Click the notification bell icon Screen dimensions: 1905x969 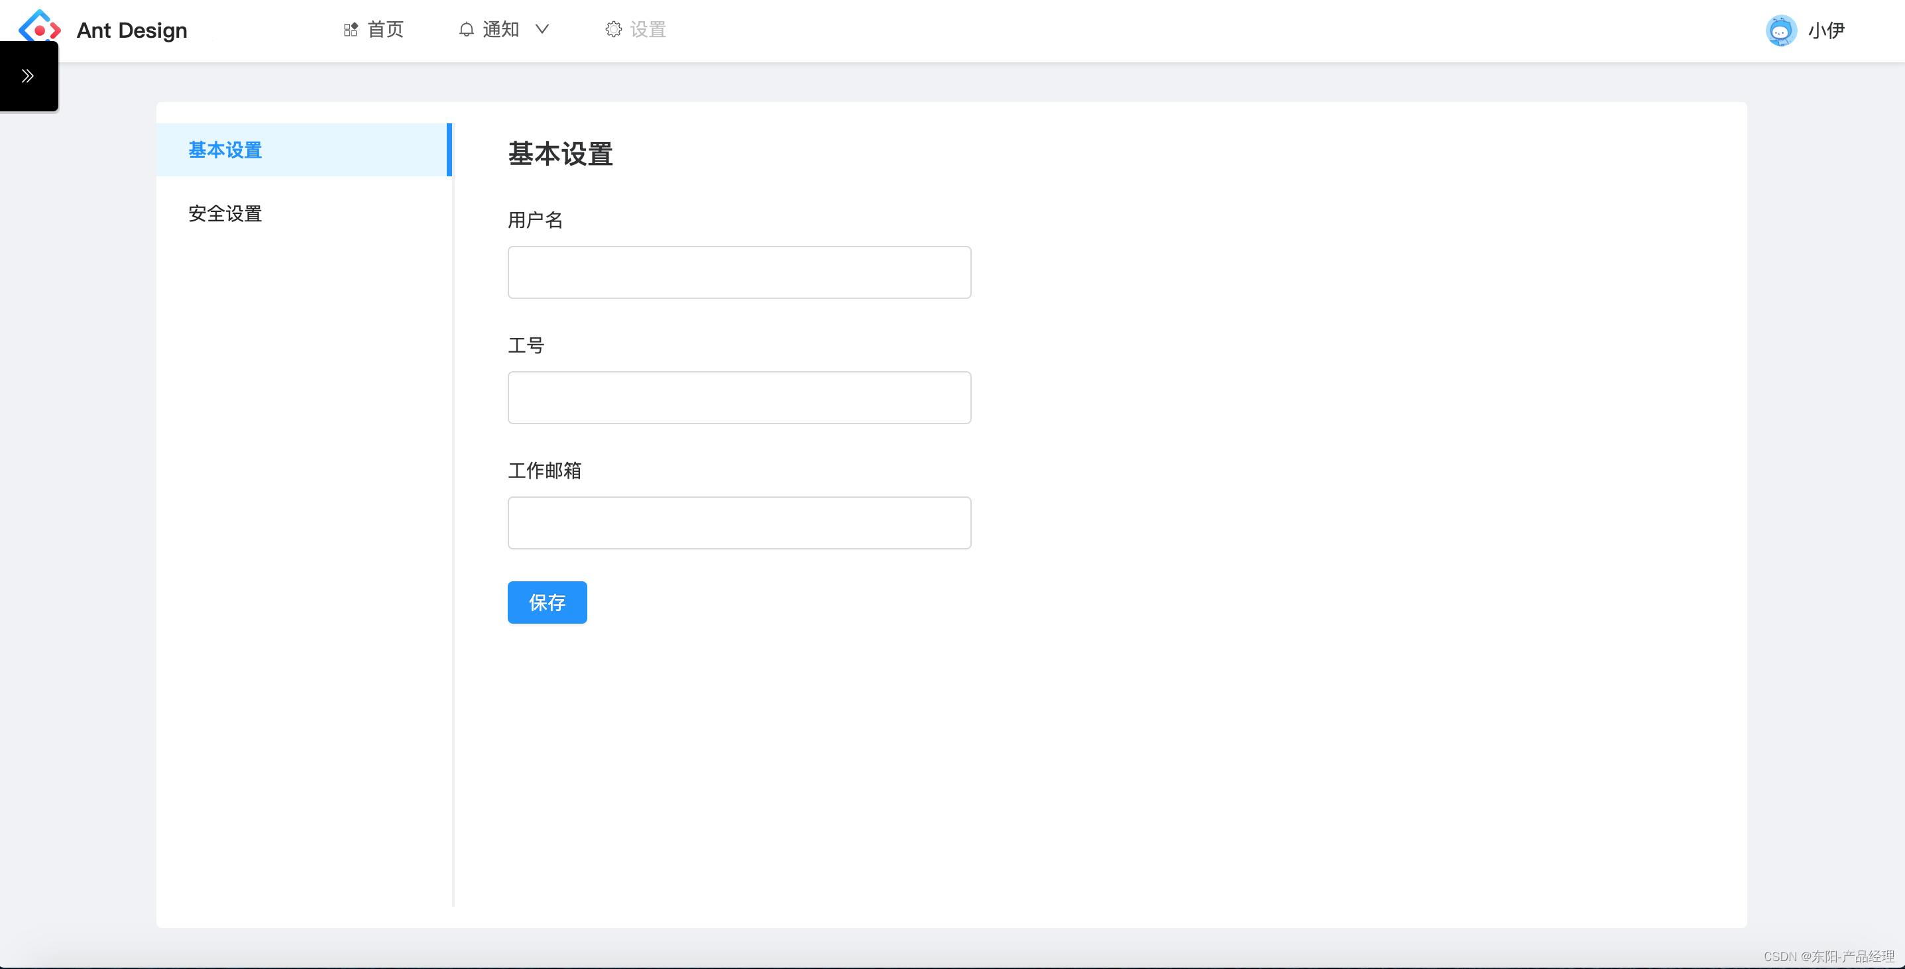click(x=466, y=30)
